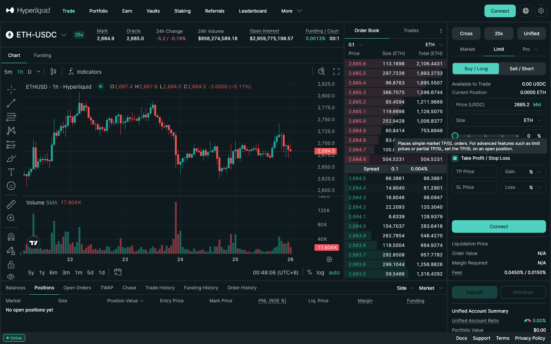Open the language globe selector
551x344 pixels.
pyautogui.click(x=526, y=11)
